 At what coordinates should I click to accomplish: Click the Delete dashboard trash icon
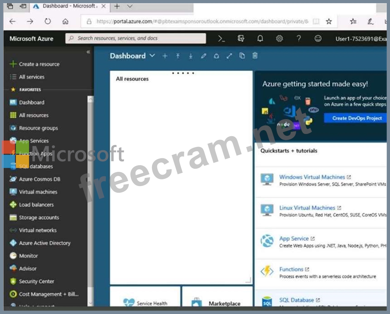pyautogui.click(x=255, y=56)
